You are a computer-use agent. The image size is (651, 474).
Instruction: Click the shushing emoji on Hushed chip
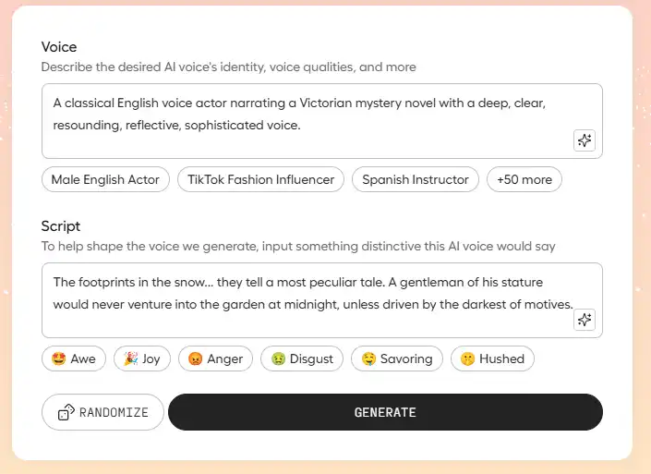[x=467, y=359]
